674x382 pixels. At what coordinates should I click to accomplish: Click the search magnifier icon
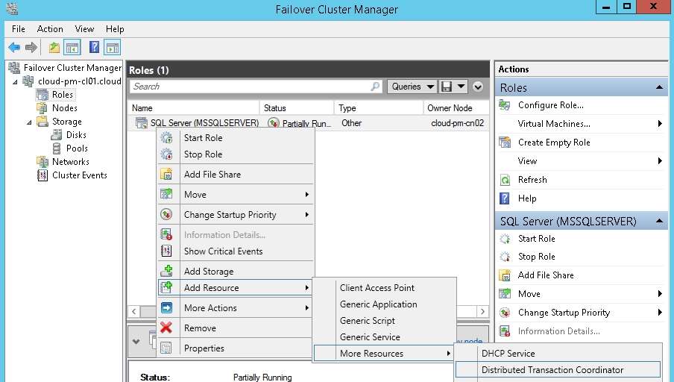(x=375, y=87)
